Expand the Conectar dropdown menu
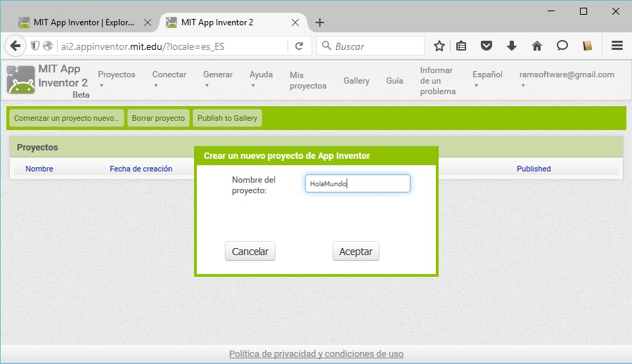 coord(169,79)
